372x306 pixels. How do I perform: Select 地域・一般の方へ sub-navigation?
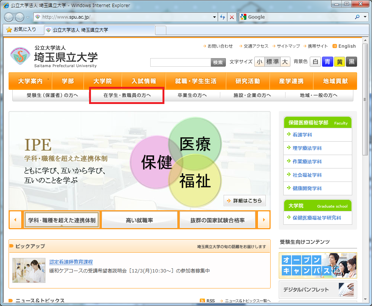click(x=319, y=95)
